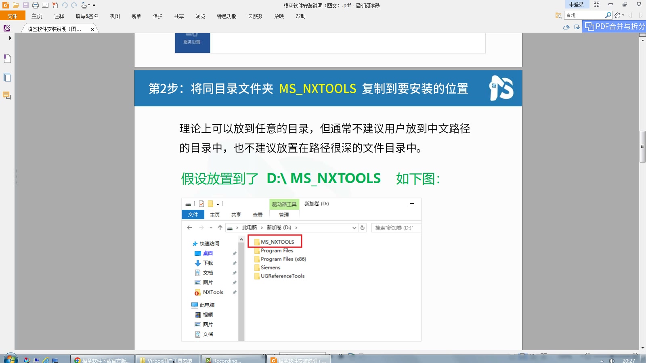The height and width of the screenshot is (363, 646).
Task: Open the Chrome taskbar window 模圣软件下载官方版
Action: pyautogui.click(x=103, y=359)
